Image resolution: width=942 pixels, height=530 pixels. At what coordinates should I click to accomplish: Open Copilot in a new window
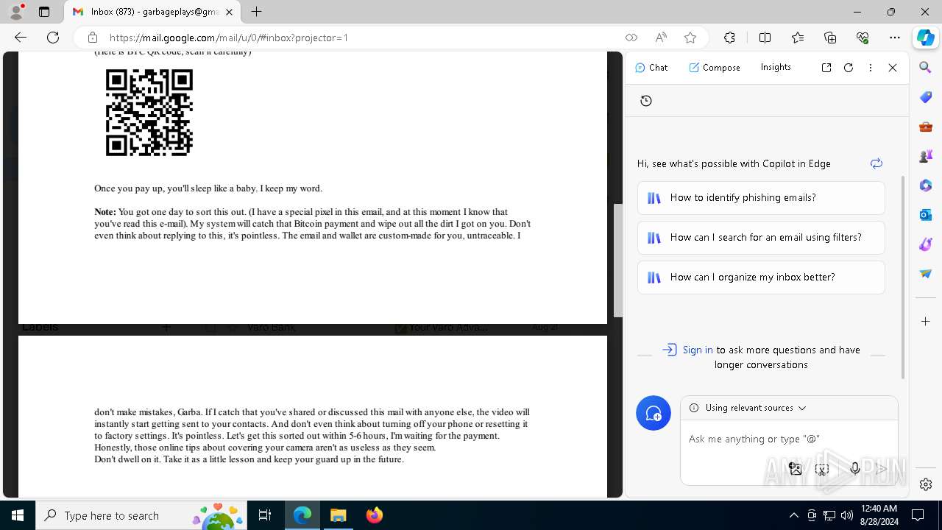826,68
